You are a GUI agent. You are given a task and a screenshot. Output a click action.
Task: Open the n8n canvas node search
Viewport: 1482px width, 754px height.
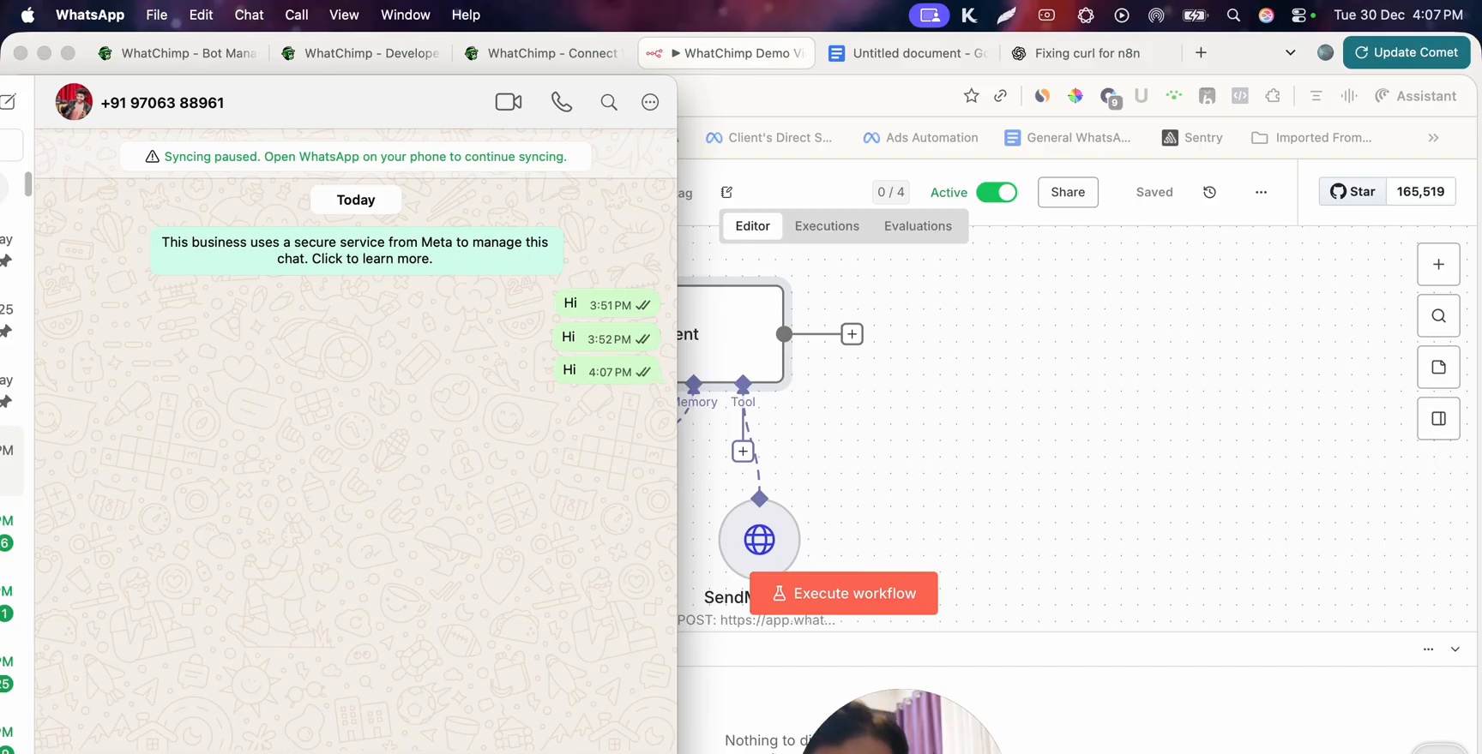coord(1438,316)
